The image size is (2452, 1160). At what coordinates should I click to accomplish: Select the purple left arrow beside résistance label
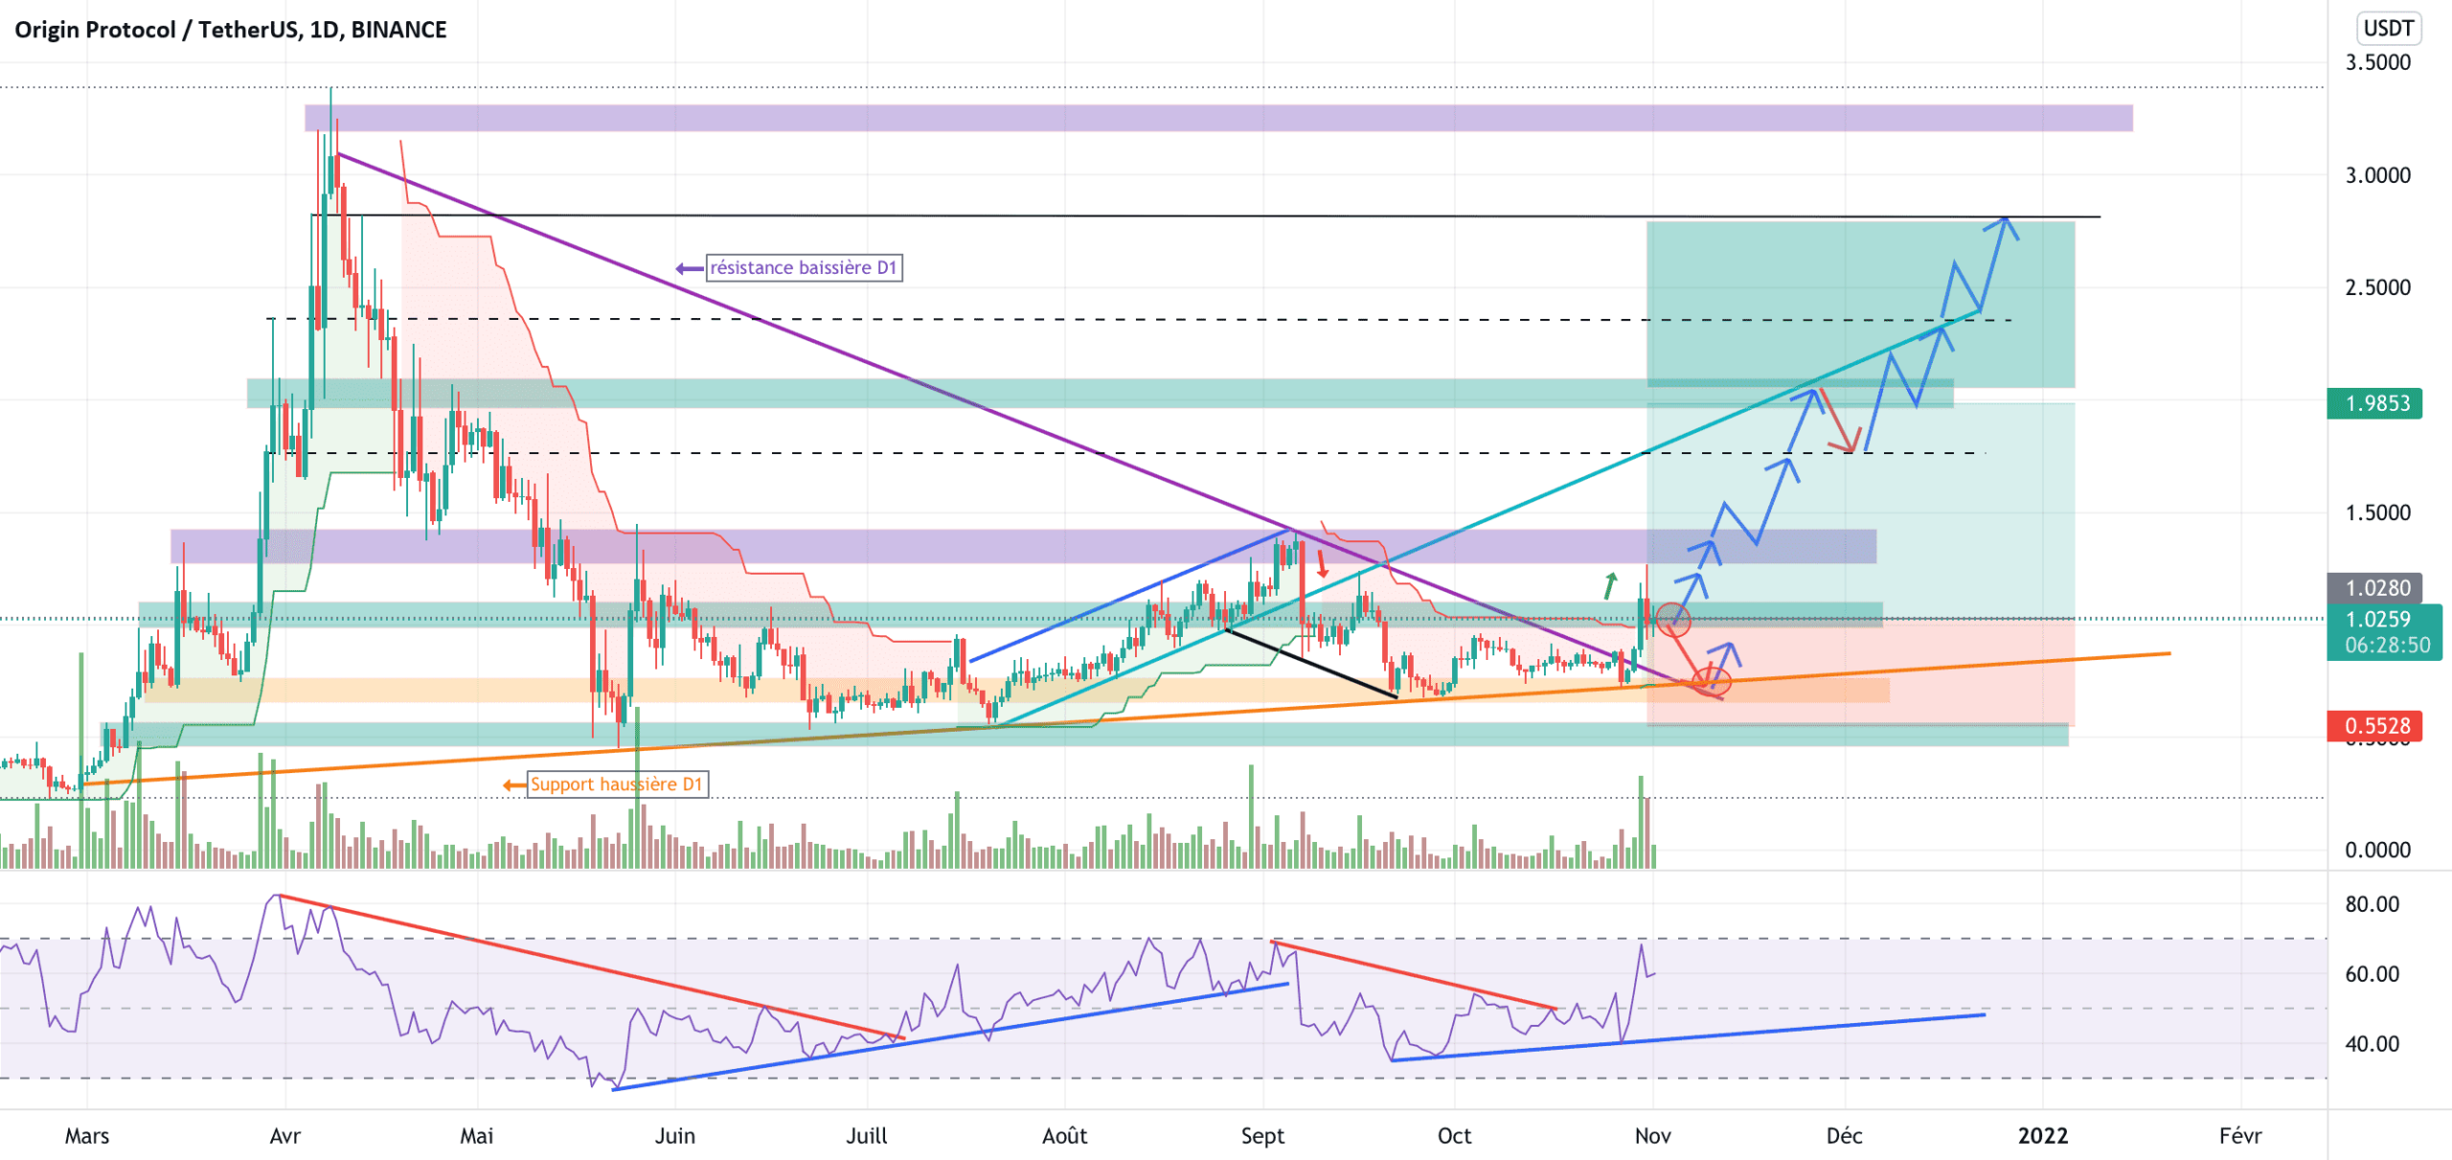point(690,268)
